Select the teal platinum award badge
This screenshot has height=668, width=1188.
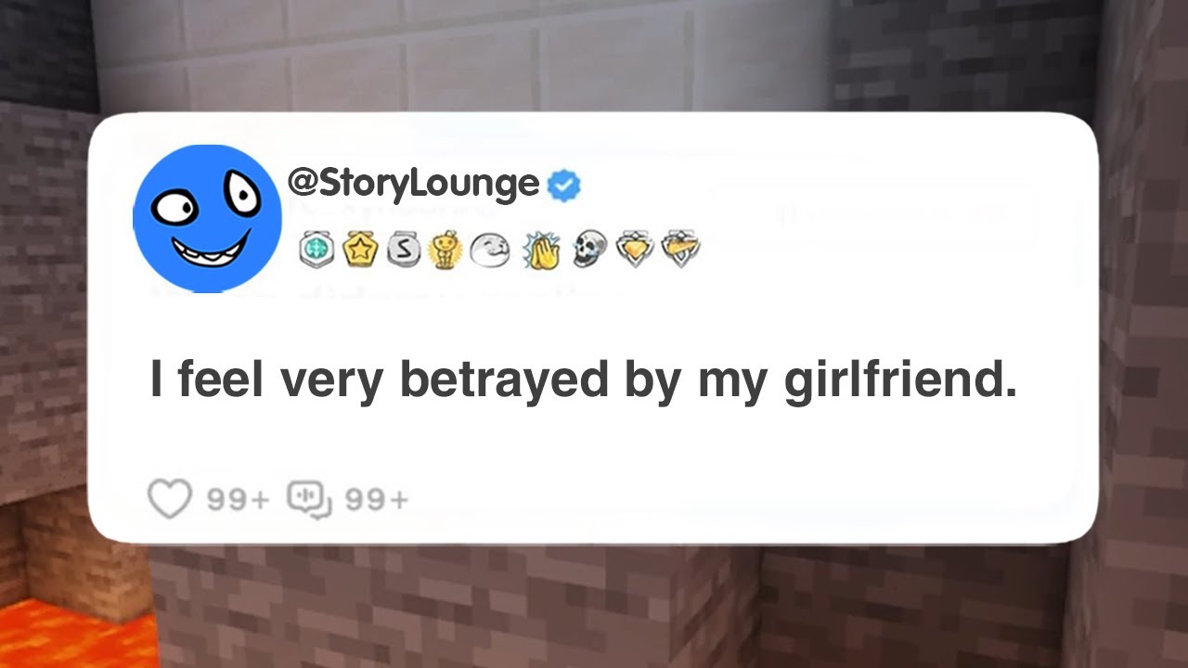[316, 250]
